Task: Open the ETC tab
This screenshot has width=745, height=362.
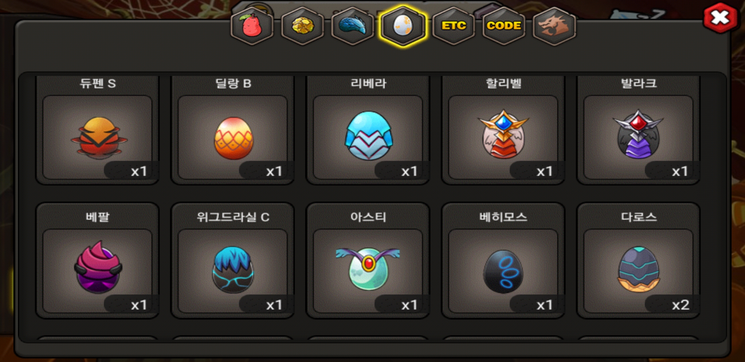Action: click(453, 26)
